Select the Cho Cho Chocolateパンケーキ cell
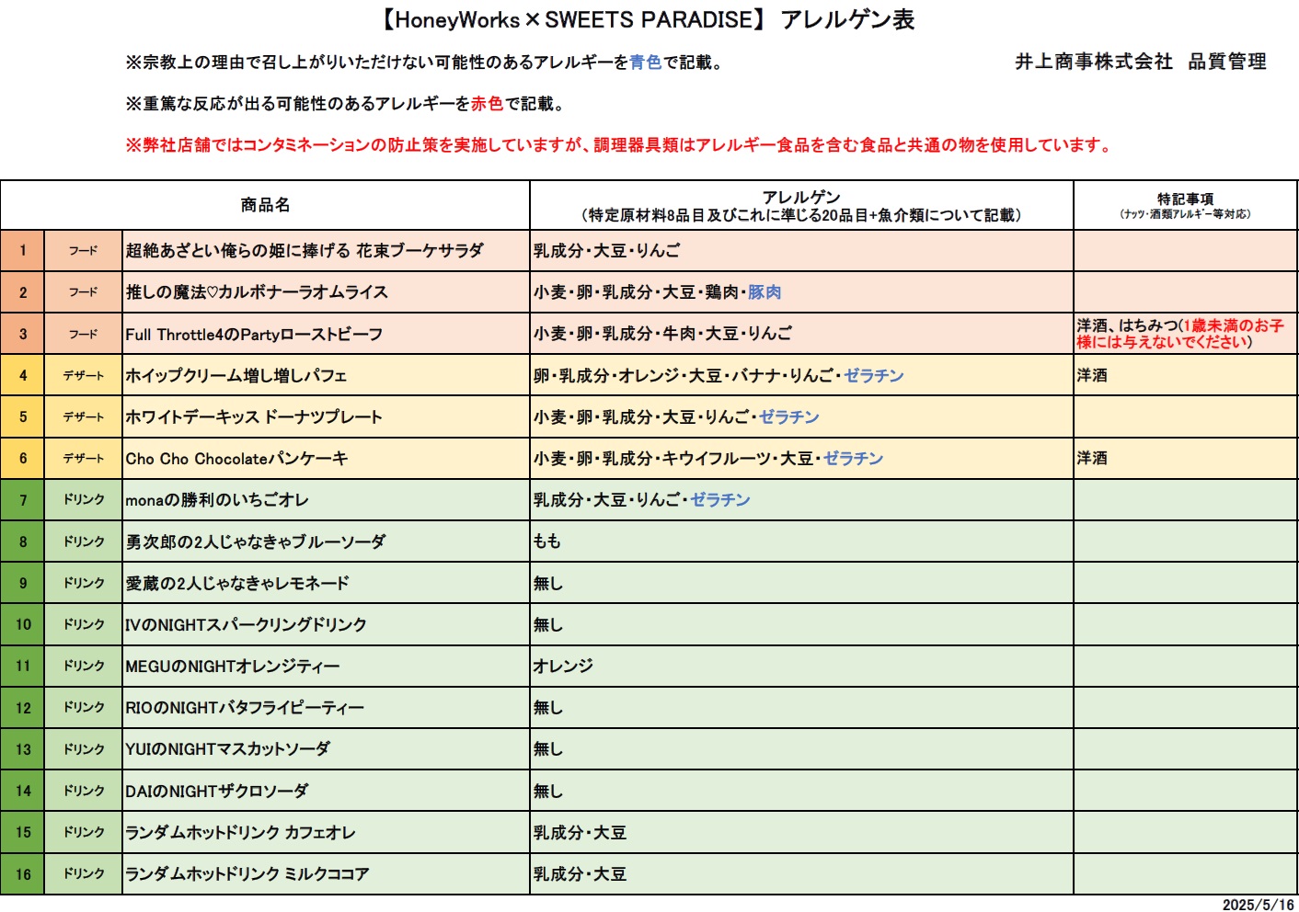Viewport: 1299px width, 912px height. [236, 459]
